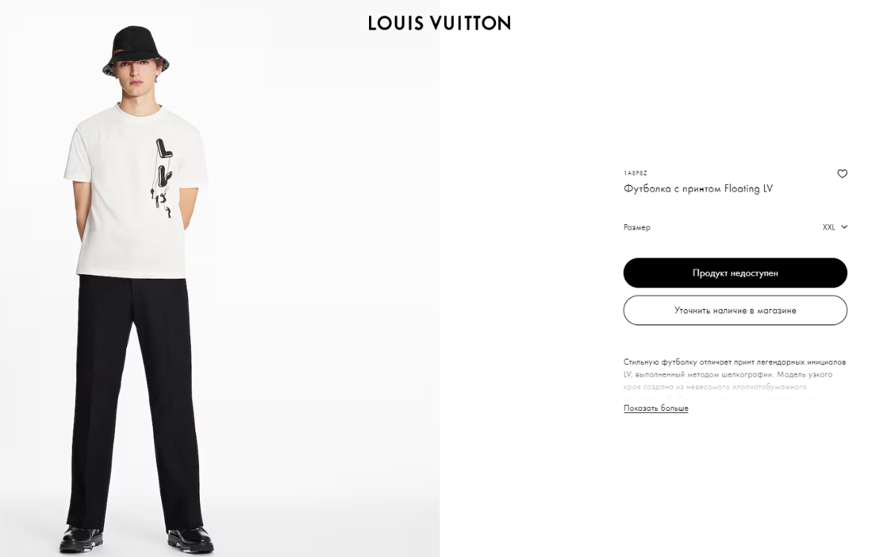Screen dimensions: 891x557
Task: Open the model product photo
Action: [220, 278]
